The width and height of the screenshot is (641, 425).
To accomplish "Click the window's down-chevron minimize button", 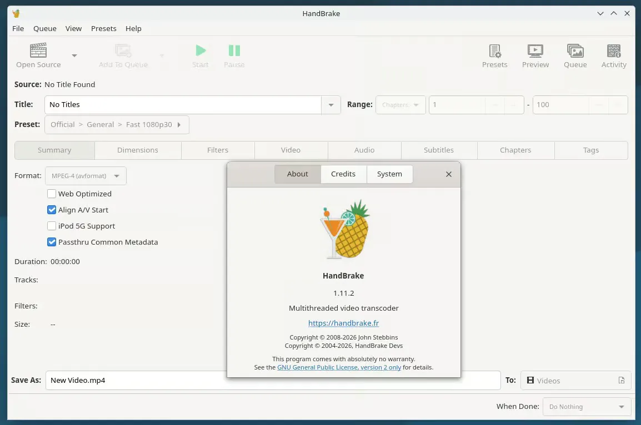I will pyautogui.click(x=600, y=13).
